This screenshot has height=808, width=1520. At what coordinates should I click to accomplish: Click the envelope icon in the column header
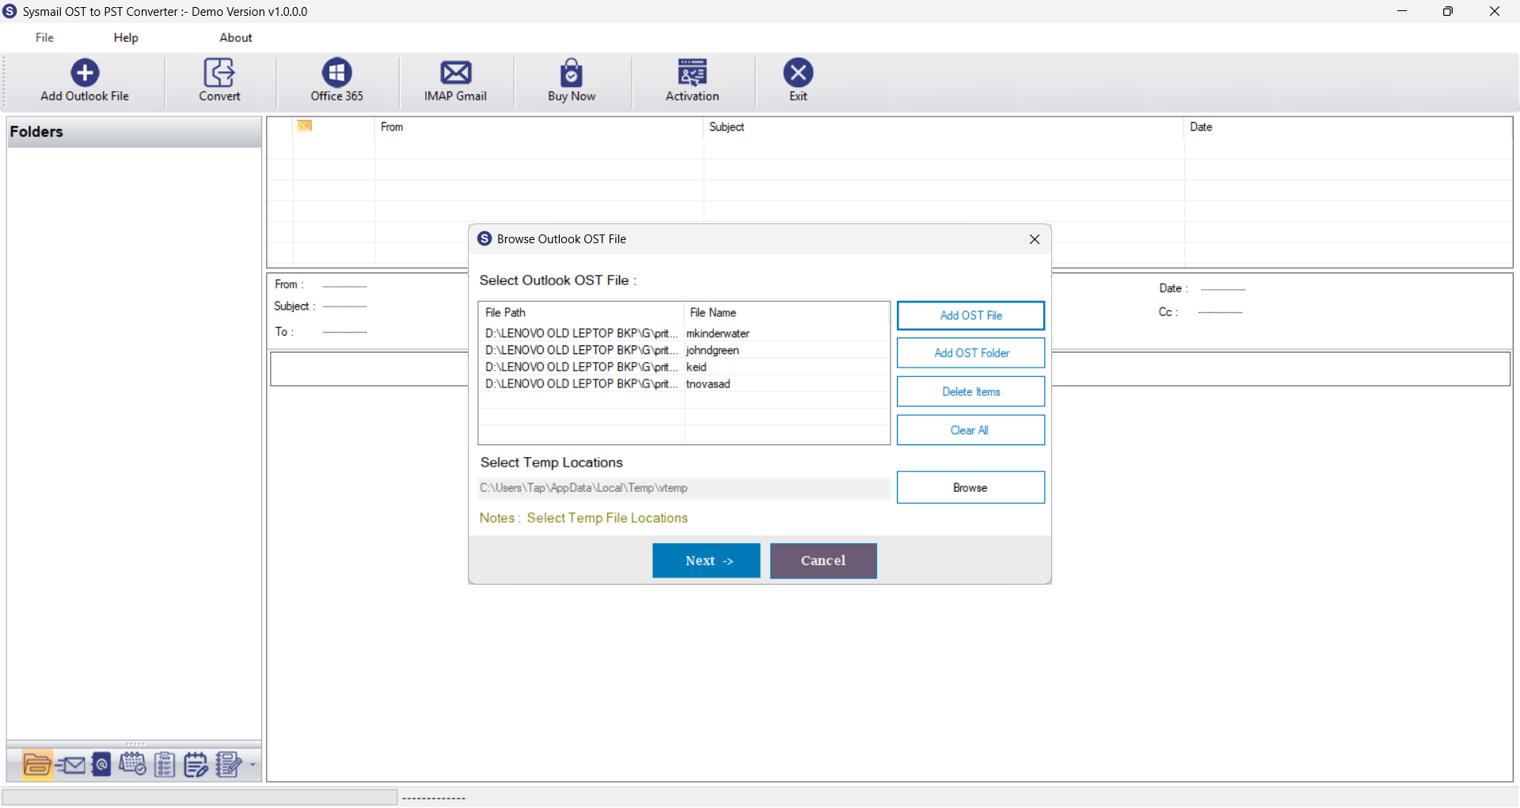click(305, 126)
